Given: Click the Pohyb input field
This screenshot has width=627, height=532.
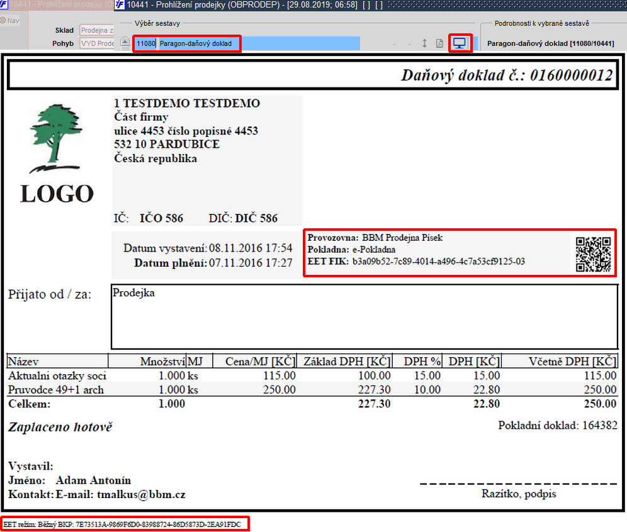Looking at the screenshot, I should (97, 43).
